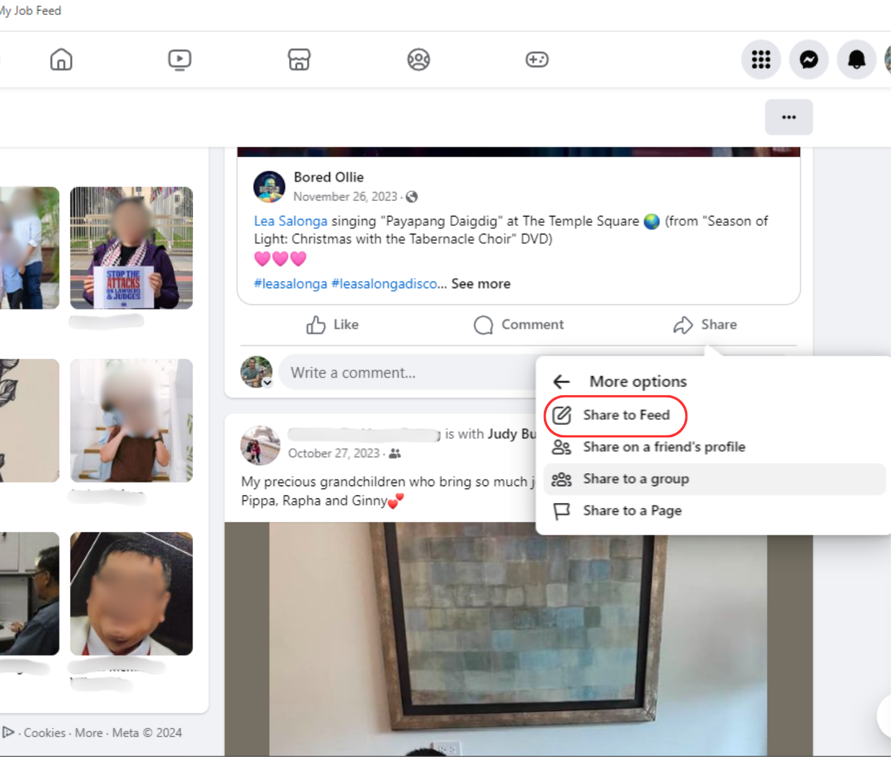Click the Comment button label
Viewport: 891px width, 757px height.
tap(533, 325)
